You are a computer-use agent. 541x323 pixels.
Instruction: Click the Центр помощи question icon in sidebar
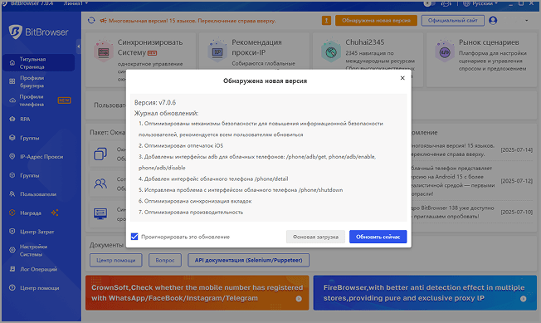(12, 287)
